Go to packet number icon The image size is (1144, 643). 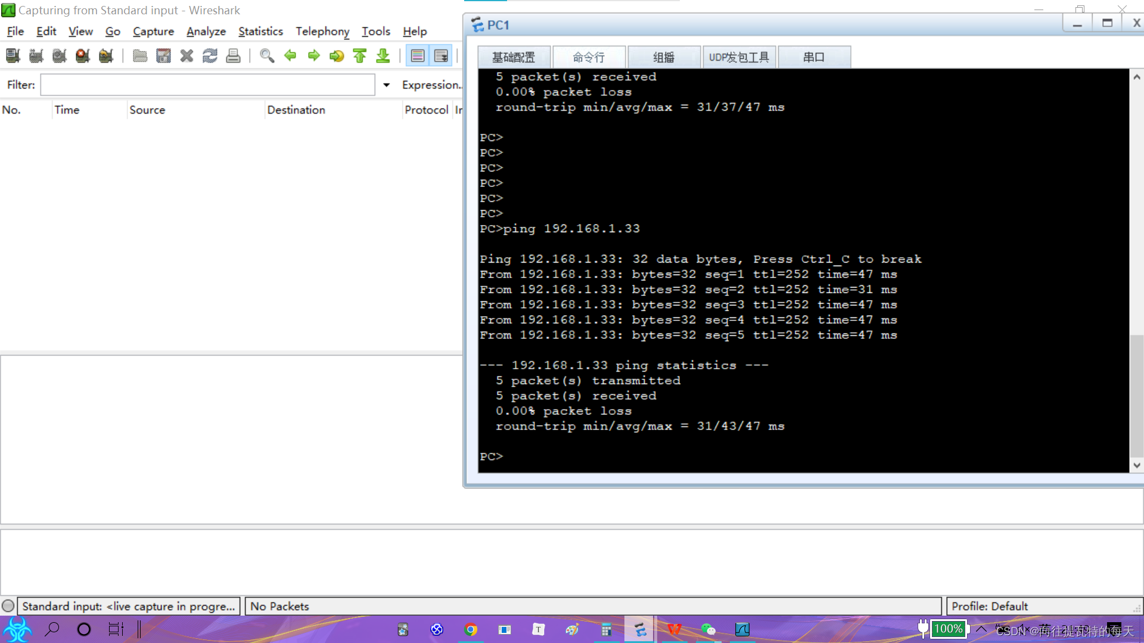pos(337,56)
